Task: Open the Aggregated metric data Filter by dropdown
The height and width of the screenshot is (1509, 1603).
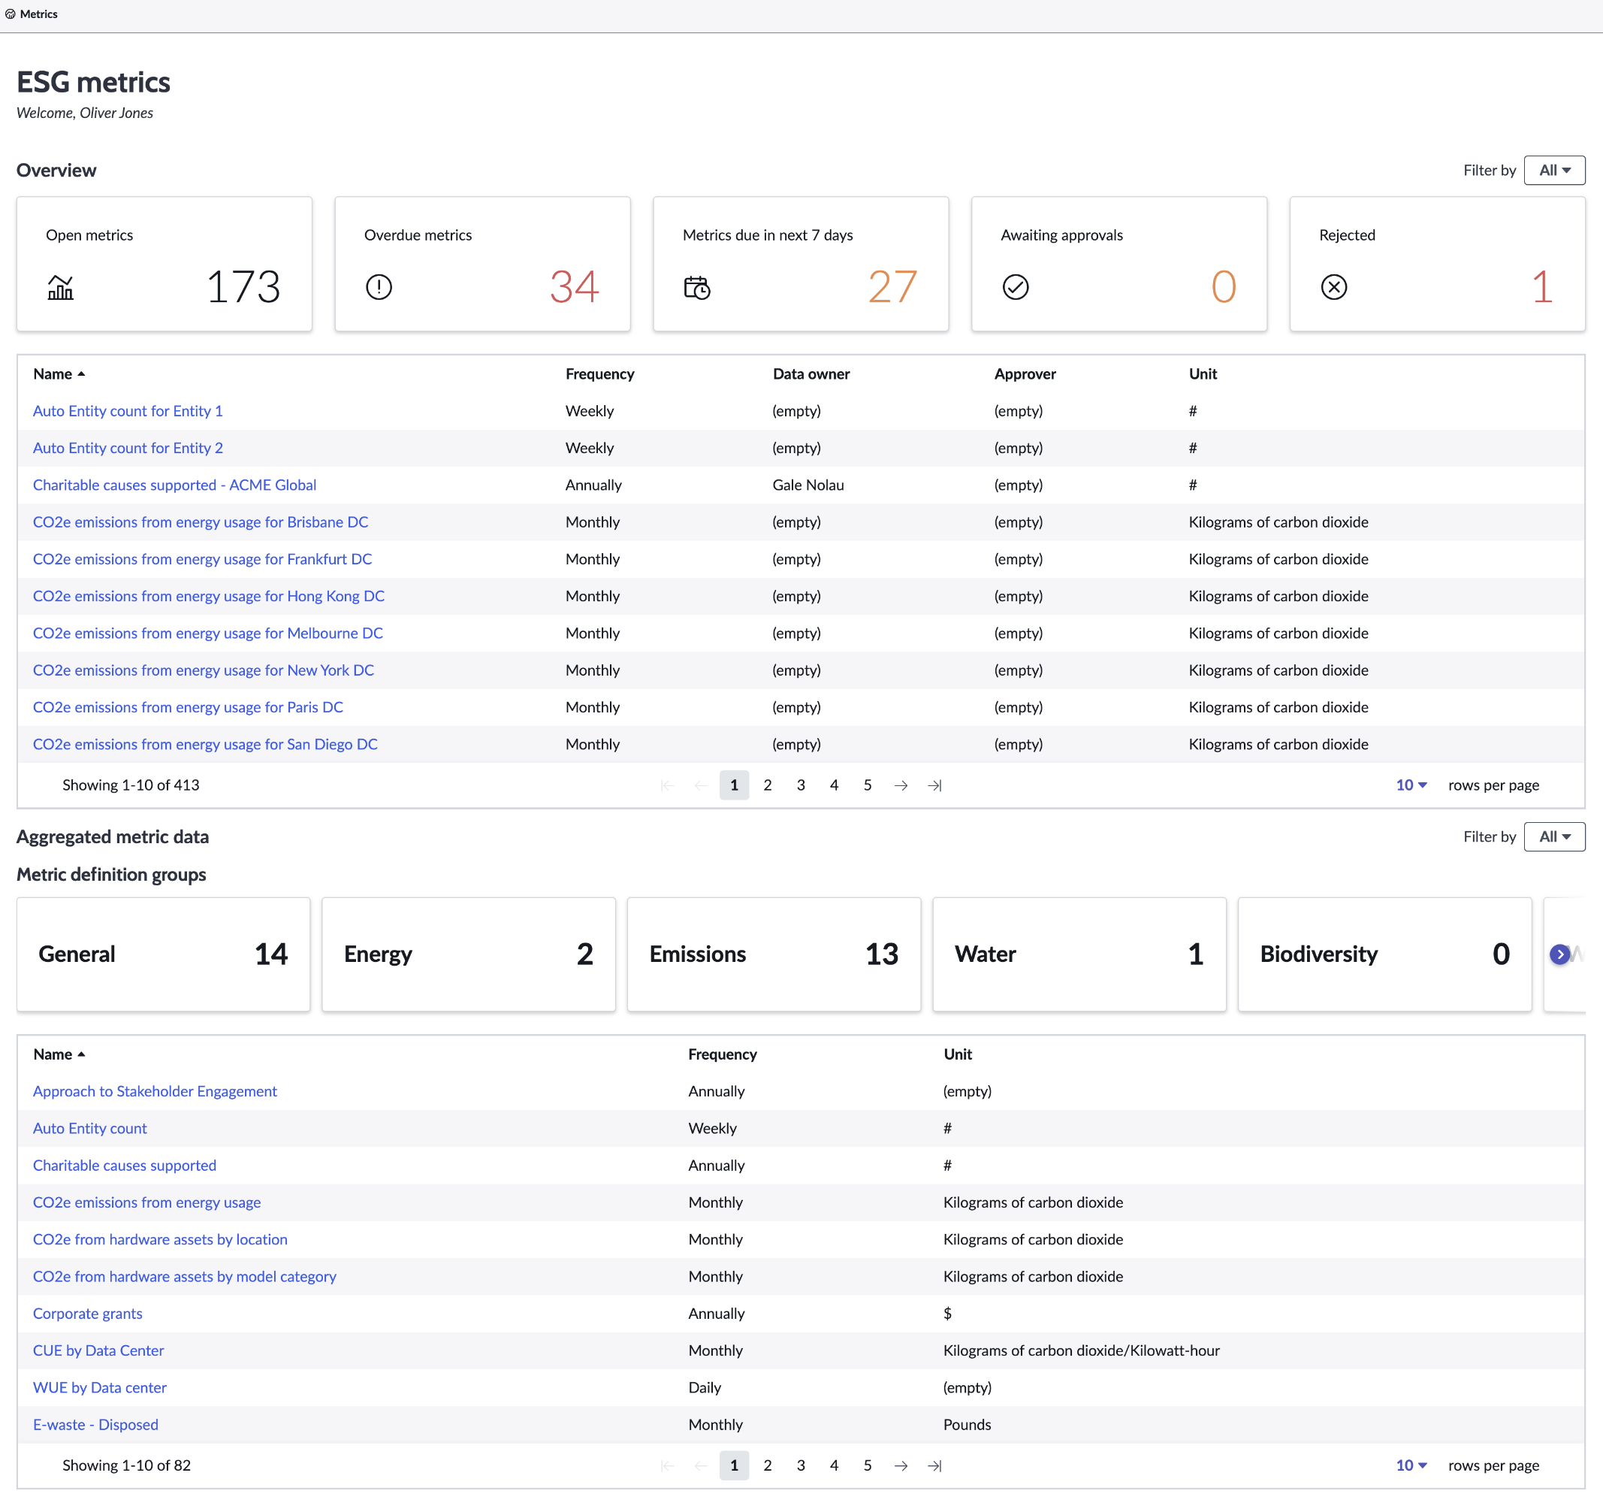Action: coord(1554,836)
